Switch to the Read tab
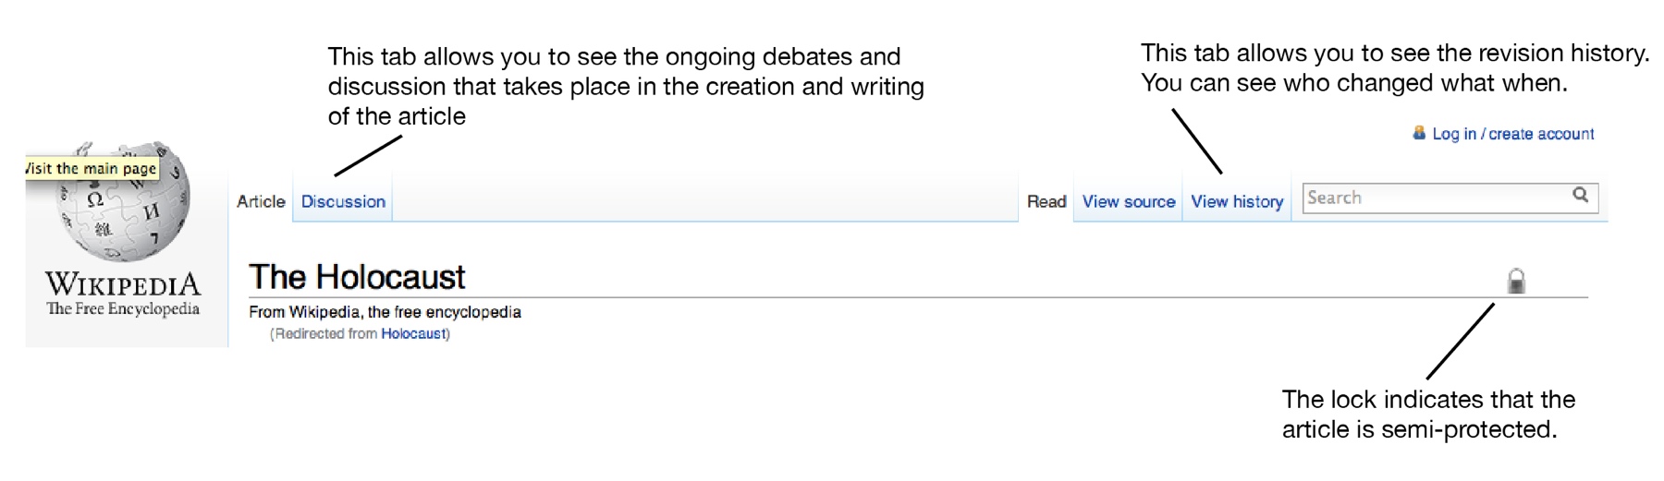 1046,201
